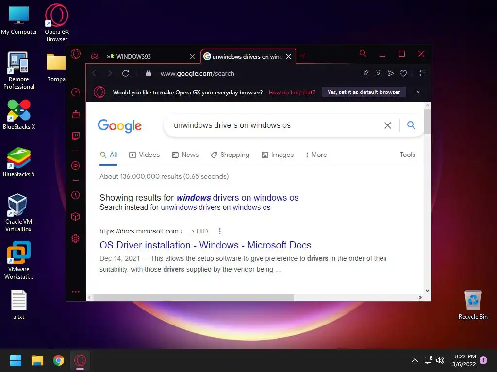Open GX Control speedometer icon in sidebar

[x=75, y=92]
